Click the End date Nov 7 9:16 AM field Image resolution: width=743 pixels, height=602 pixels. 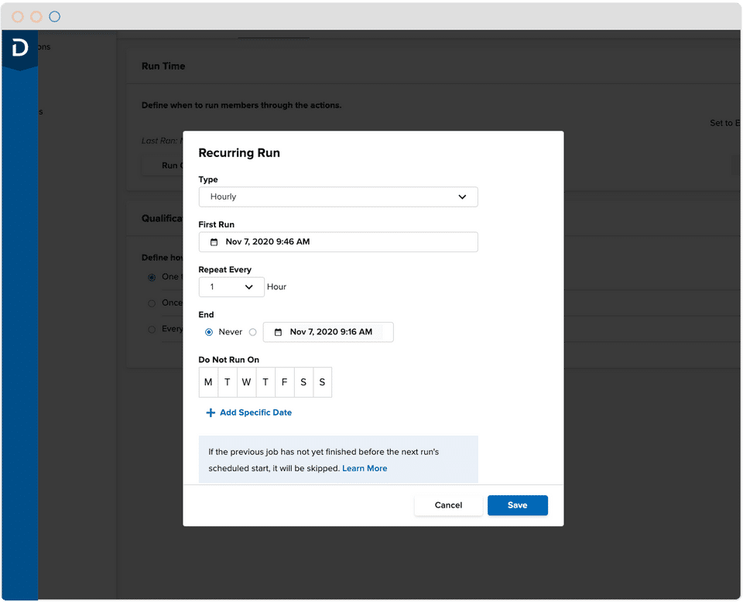click(x=328, y=331)
